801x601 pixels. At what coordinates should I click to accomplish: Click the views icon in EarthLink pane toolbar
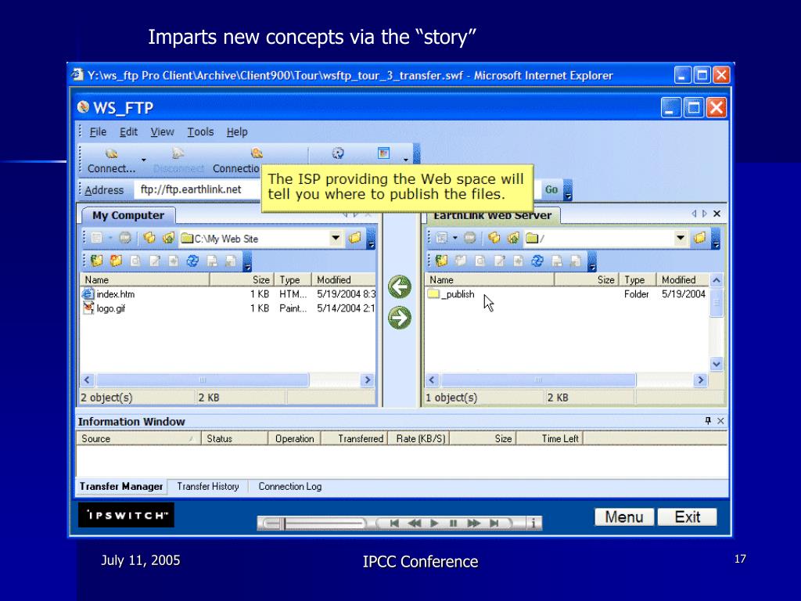point(443,238)
